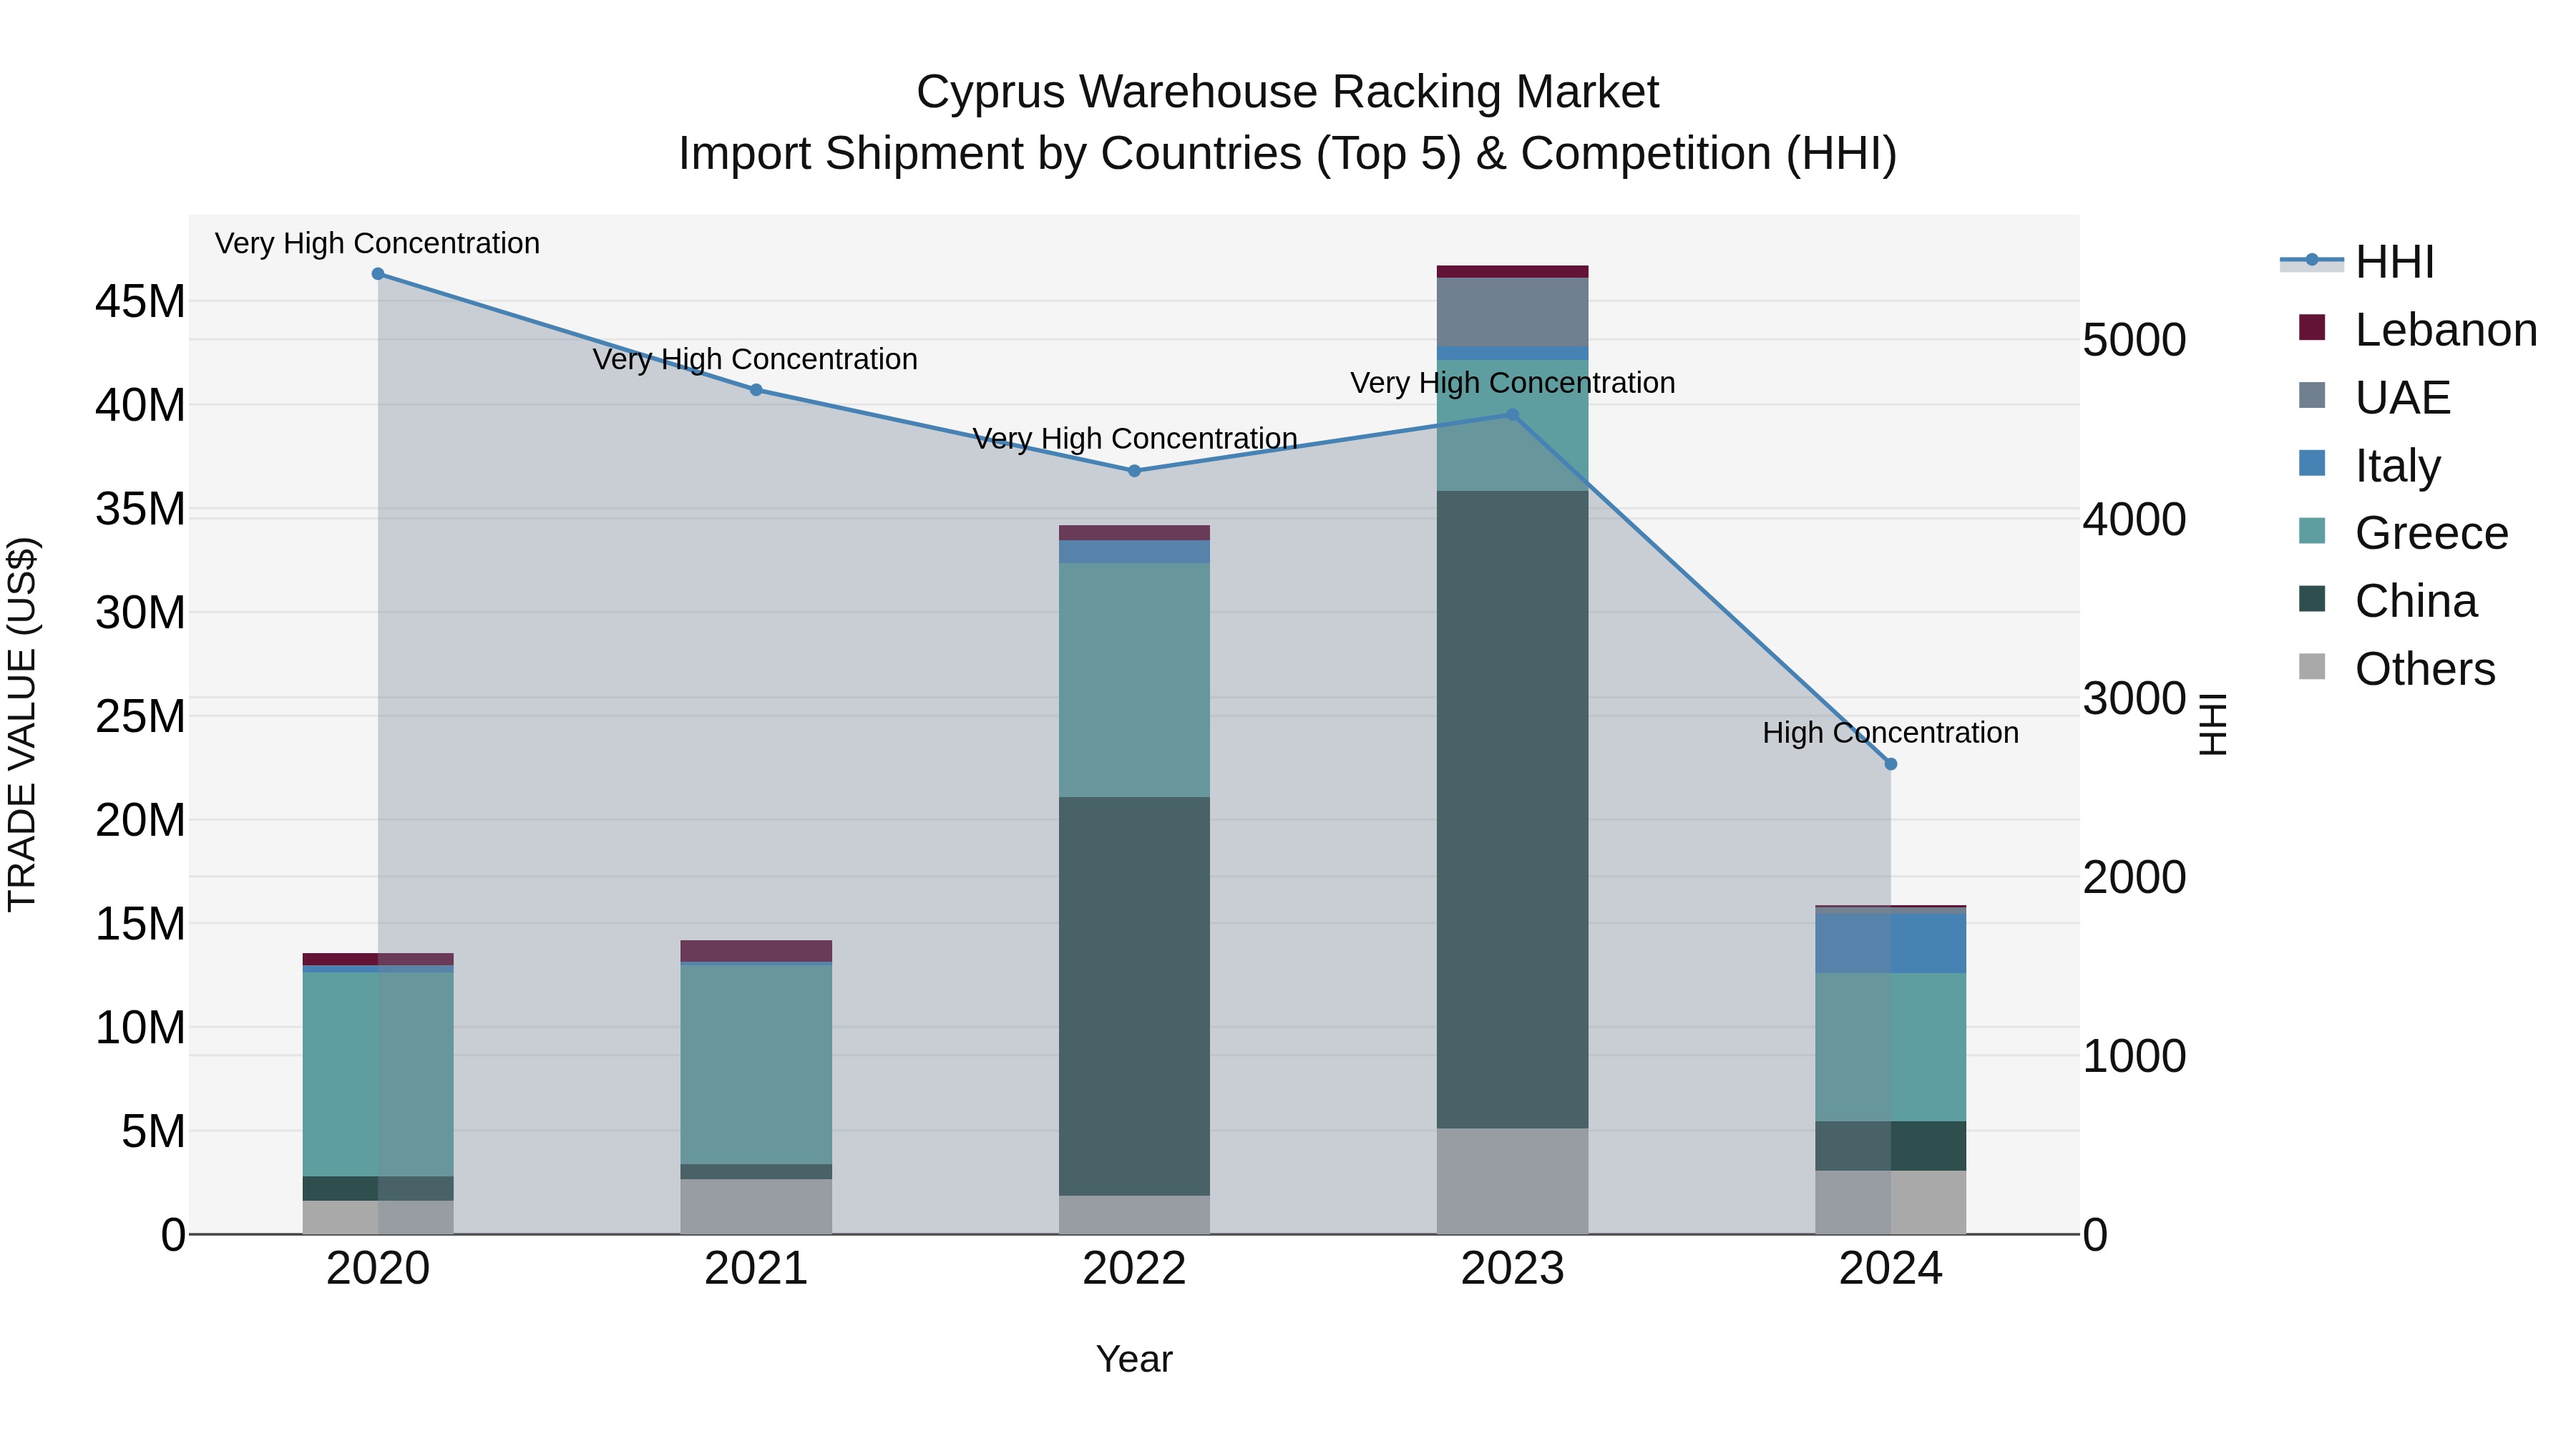Click the 2021 HHI line marker
Image resolution: width=2576 pixels, height=1449 pixels.
[756, 390]
